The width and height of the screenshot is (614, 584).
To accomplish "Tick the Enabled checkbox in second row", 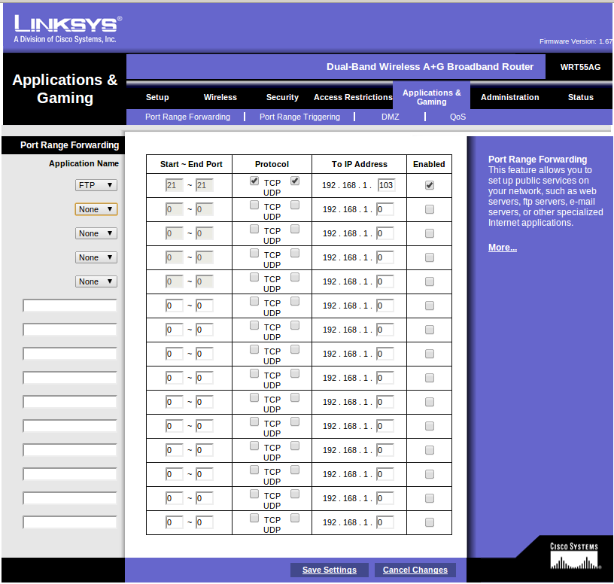I will [430, 209].
